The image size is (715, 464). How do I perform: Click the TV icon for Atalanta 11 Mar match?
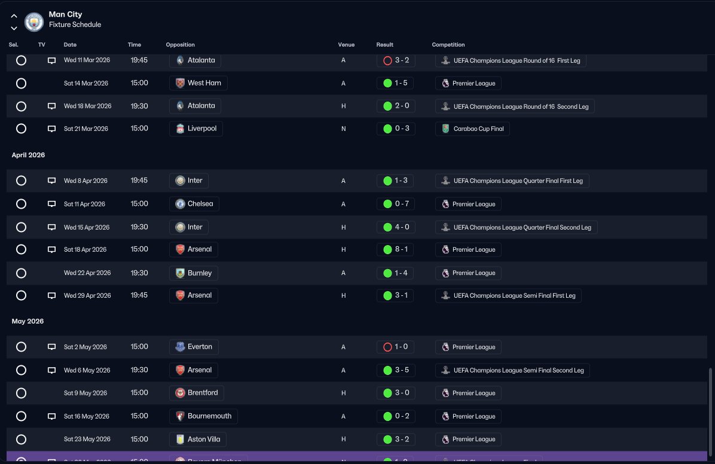tap(51, 60)
